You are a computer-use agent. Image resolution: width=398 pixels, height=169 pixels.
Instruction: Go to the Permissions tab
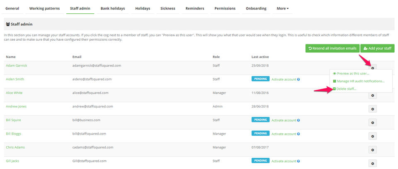pos(225,8)
